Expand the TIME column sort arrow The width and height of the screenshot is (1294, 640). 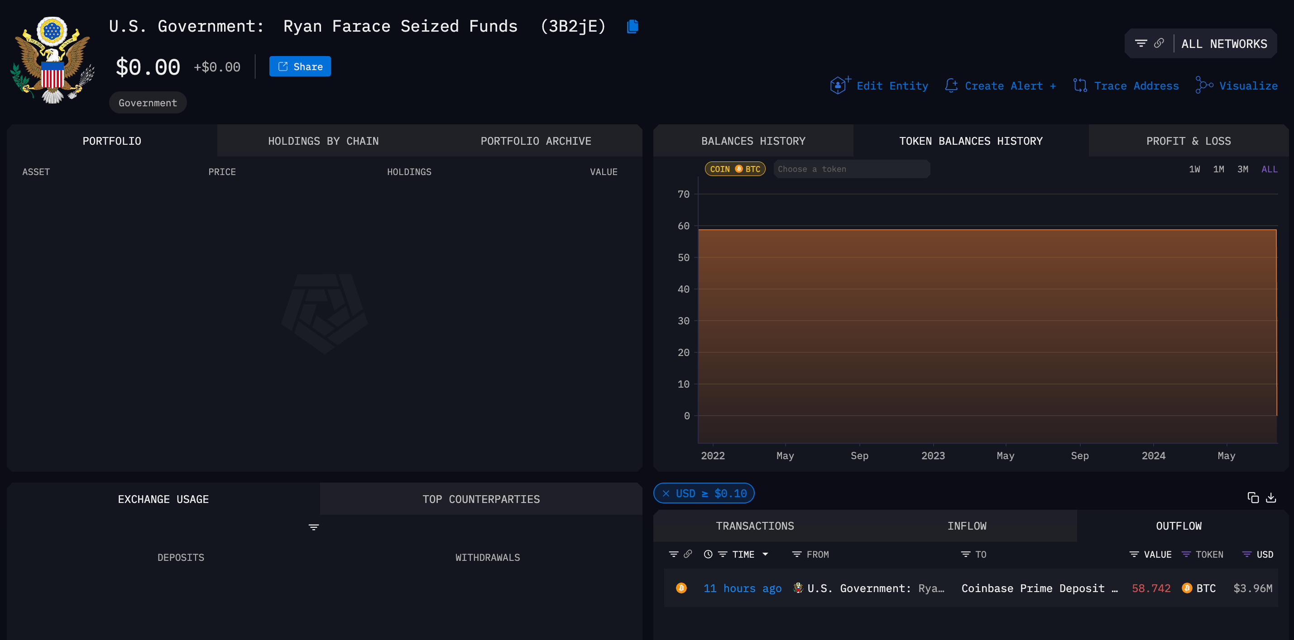click(765, 554)
